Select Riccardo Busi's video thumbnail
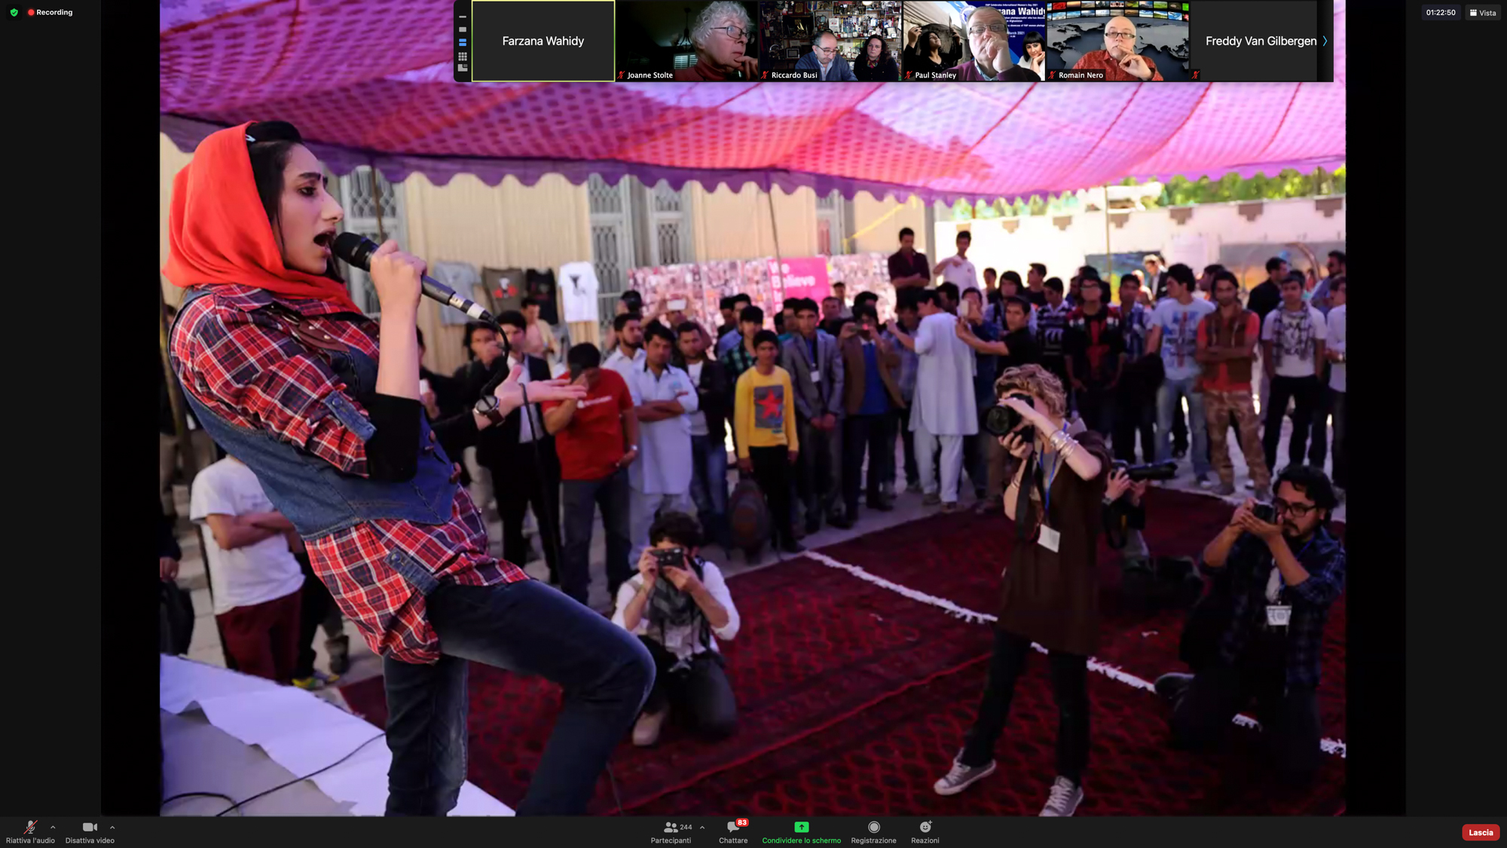Viewport: 1507px width, 848px height. 830,41
